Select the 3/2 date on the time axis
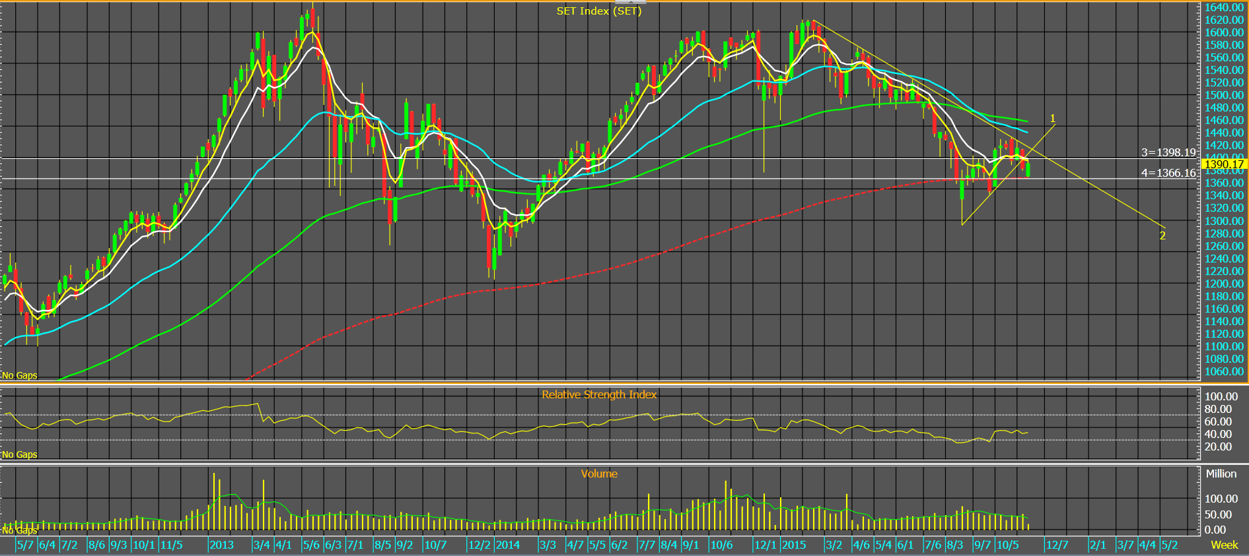Viewport: 1249px width, 556px height. (x=834, y=545)
